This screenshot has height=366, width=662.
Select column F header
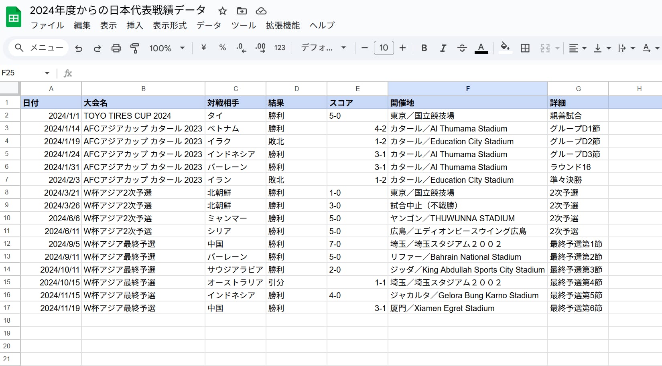click(468, 89)
